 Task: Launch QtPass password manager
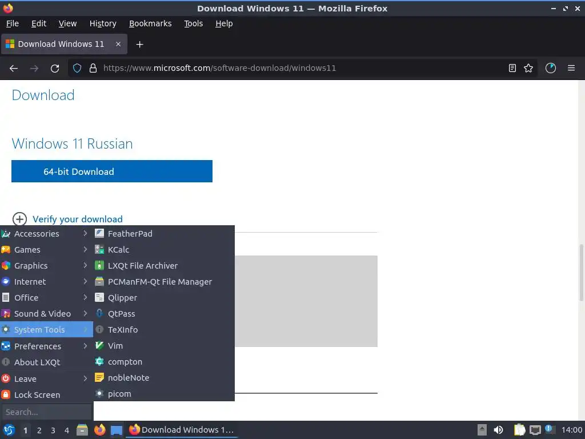pyautogui.click(x=164, y=314)
